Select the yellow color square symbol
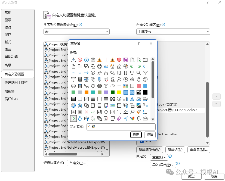This screenshot has height=181, width=225. click(x=119, y=92)
